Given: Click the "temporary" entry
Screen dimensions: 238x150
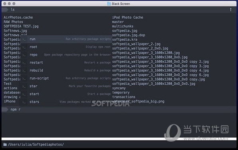Looking at the screenshot, I should (121, 93).
